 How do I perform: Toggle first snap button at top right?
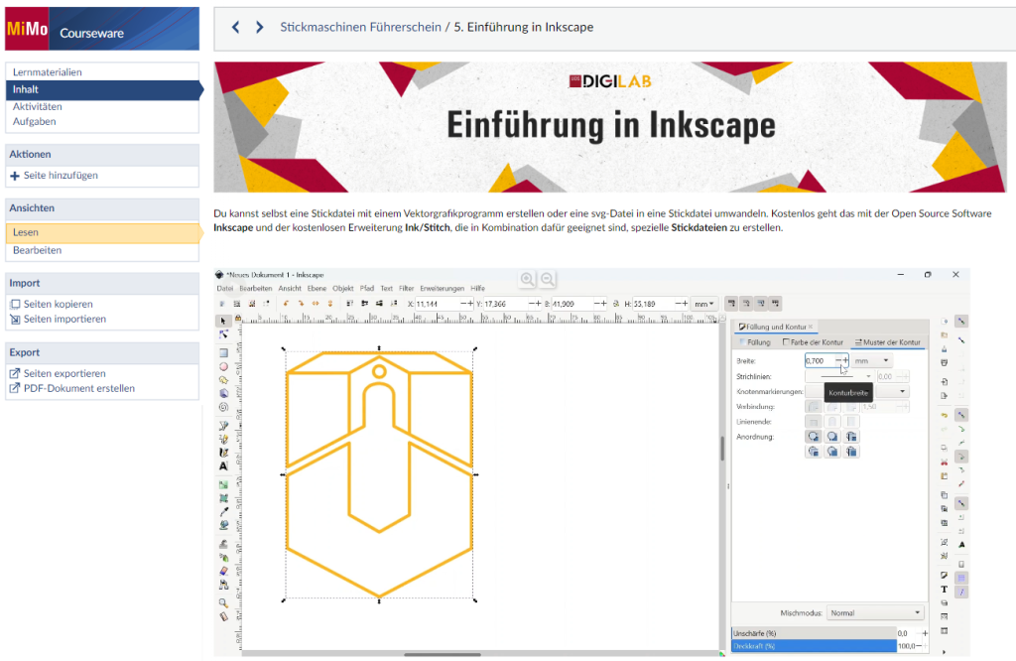tap(961, 321)
